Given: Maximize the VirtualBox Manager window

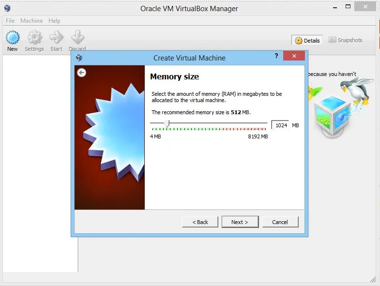Looking at the screenshot, I should tap(348, 7).
